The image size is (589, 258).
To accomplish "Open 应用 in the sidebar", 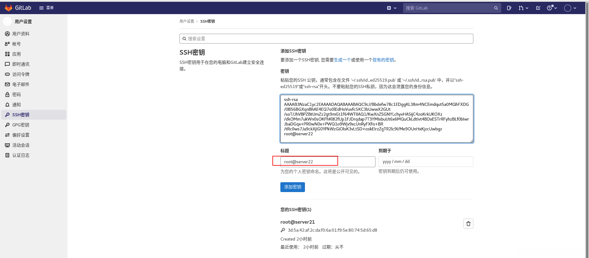I will pos(34,54).
